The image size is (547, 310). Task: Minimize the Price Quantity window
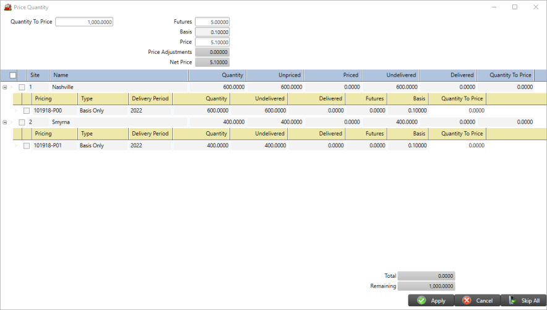click(494, 7)
